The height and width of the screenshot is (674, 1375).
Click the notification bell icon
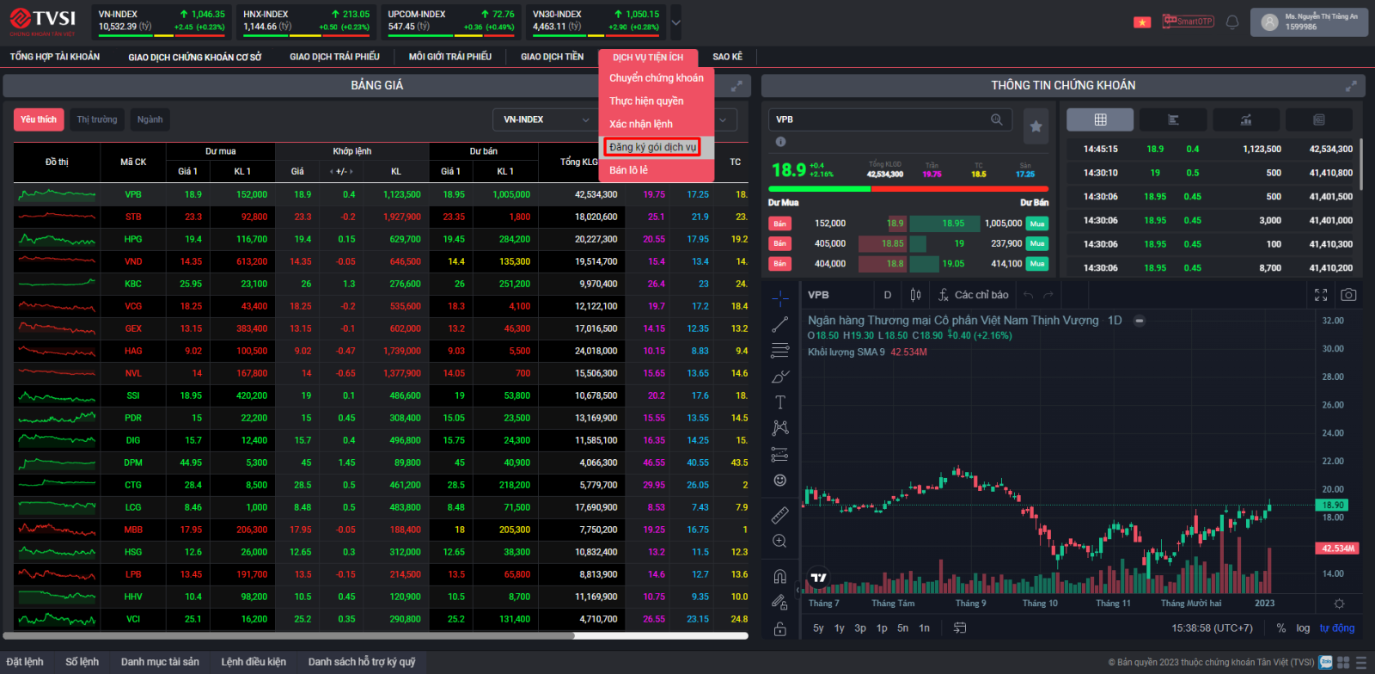click(1231, 22)
